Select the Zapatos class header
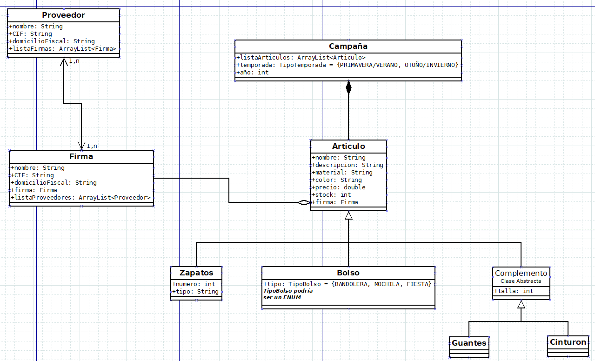 pos(196,273)
